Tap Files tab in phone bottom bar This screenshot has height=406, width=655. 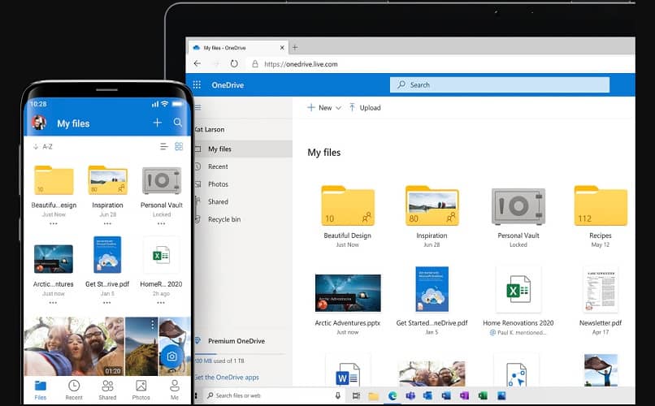41,390
